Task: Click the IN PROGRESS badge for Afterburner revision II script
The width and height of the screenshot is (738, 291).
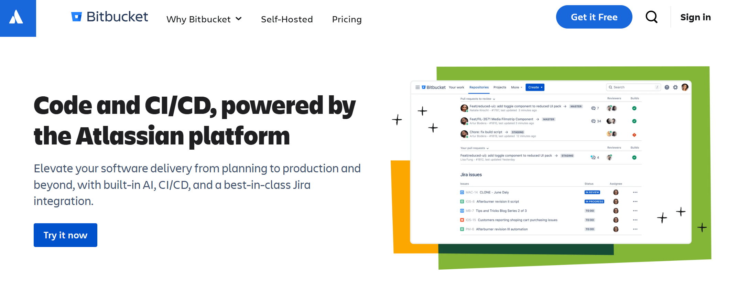Action: click(x=594, y=202)
